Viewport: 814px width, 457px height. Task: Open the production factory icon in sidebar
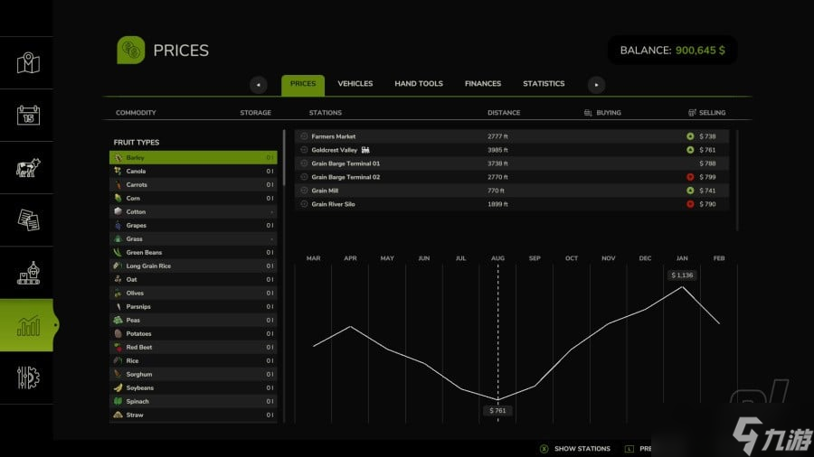pyautogui.click(x=28, y=273)
